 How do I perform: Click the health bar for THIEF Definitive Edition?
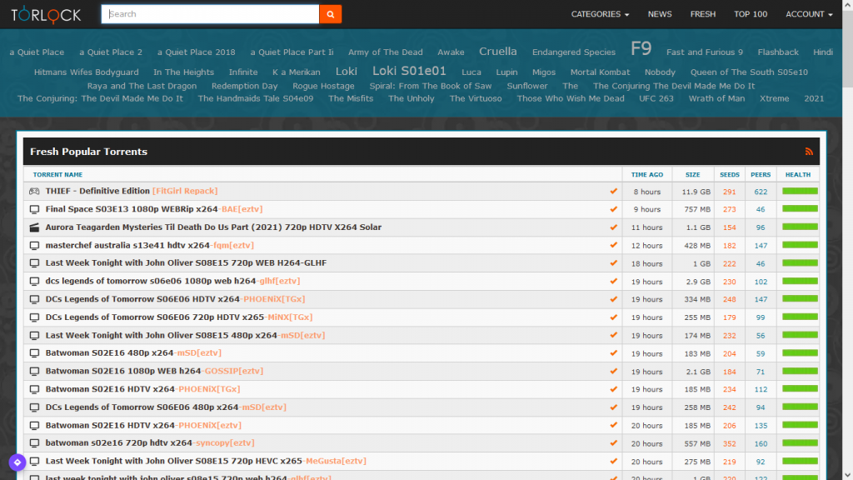[x=800, y=191]
